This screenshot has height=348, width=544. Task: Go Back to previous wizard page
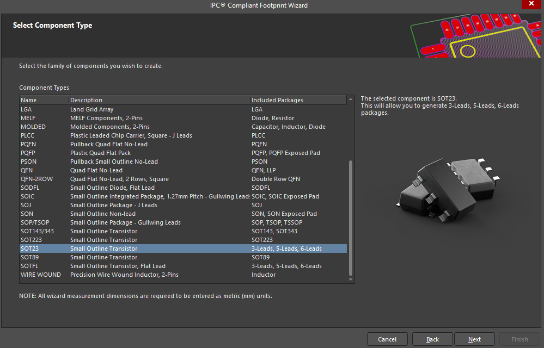pyautogui.click(x=432, y=339)
